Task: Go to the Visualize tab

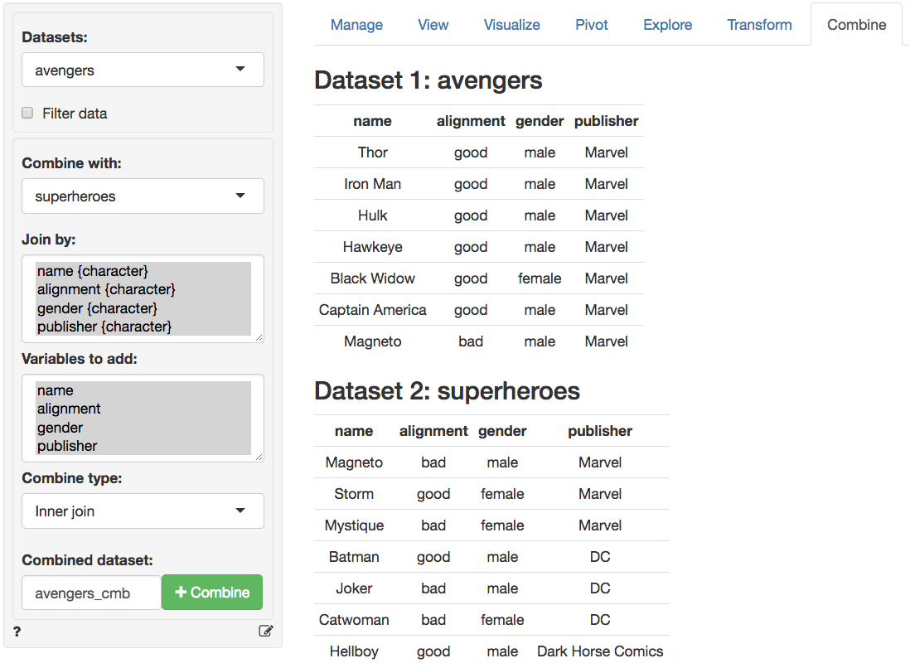Action: 511,25
